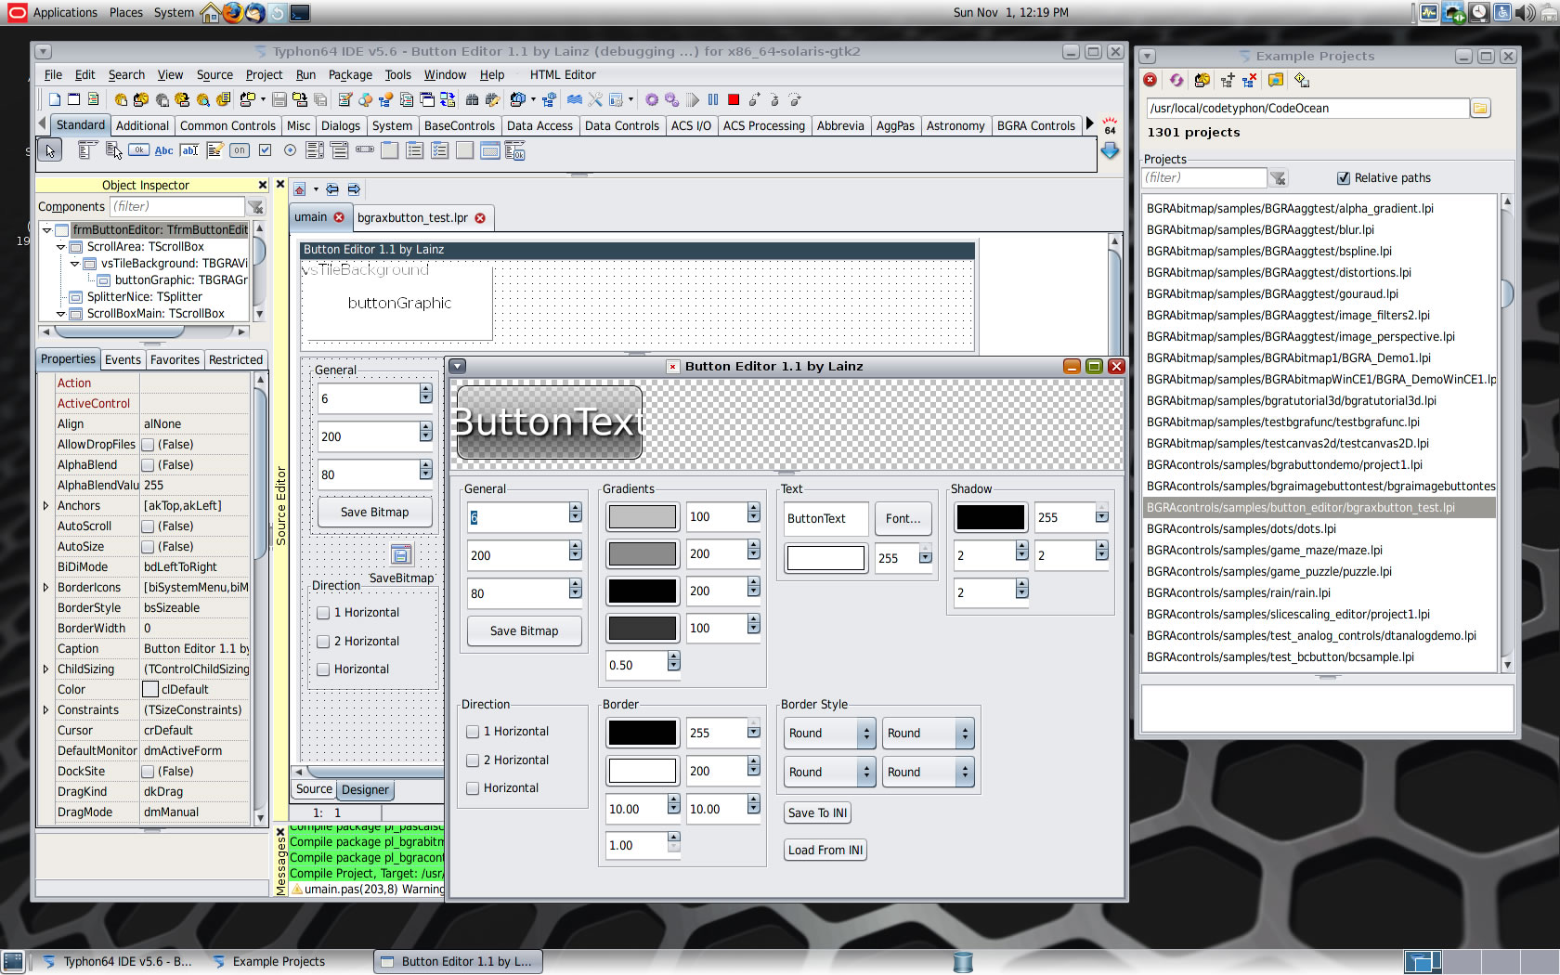The image size is (1560, 975).
Task: Open the Package menu
Action: pyautogui.click(x=350, y=75)
